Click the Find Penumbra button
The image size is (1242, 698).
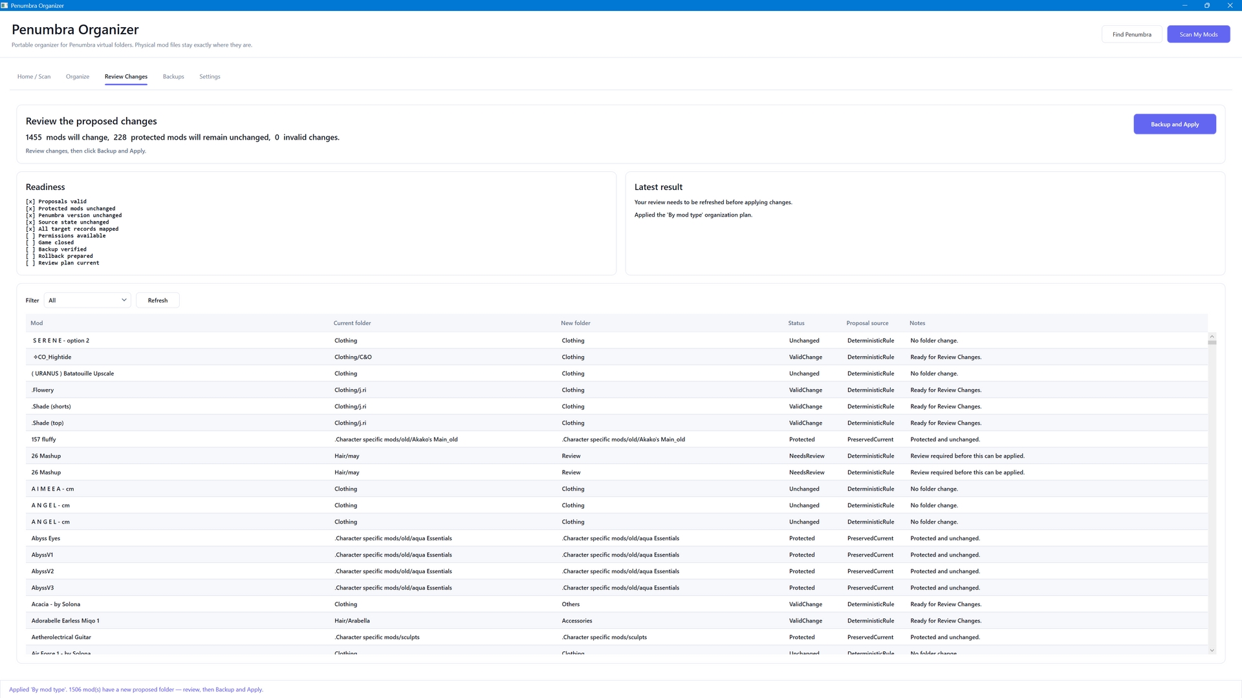pyautogui.click(x=1131, y=34)
